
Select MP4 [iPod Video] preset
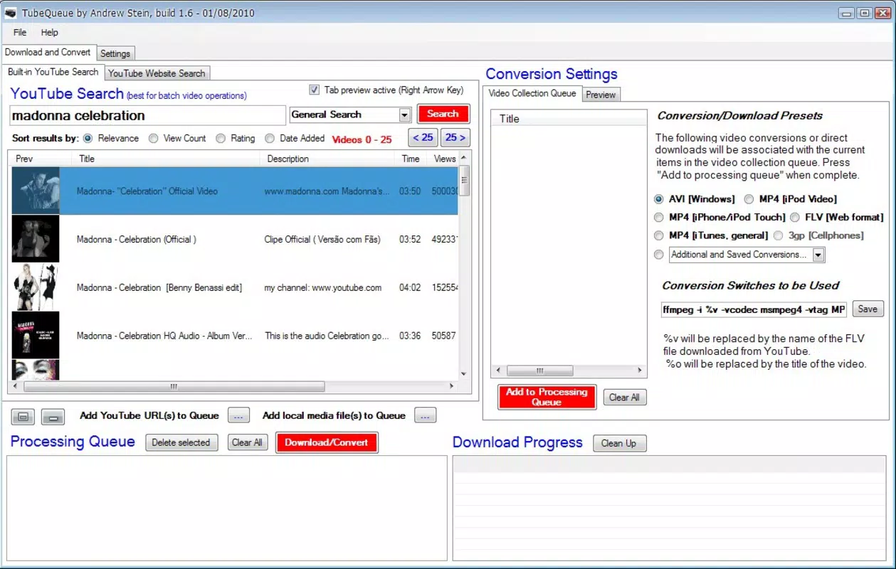(749, 199)
